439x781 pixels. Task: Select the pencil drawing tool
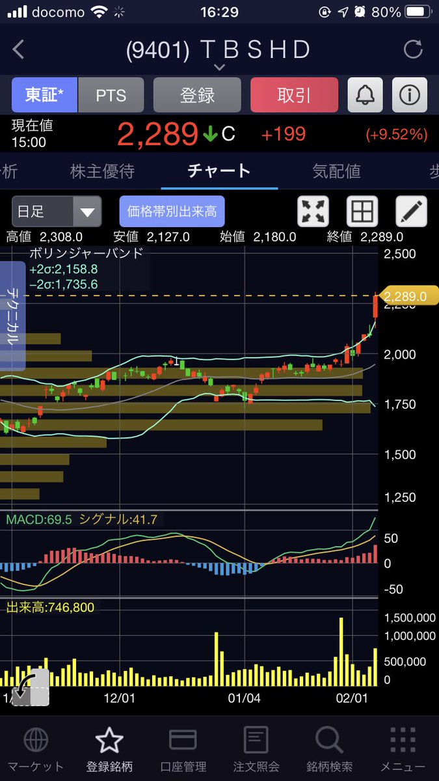pos(412,212)
